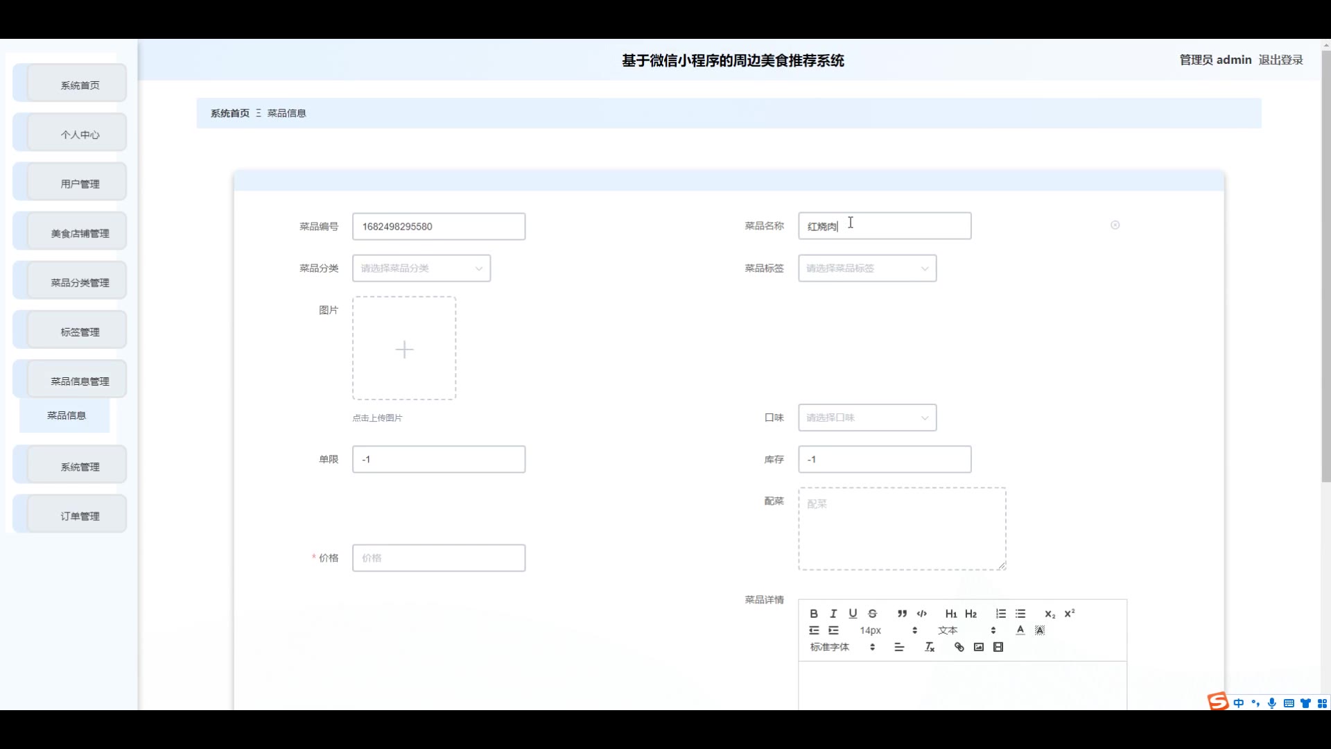Image resolution: width=1331 pixels, height=749 pixels.
Task: Toggle underline formatting in editor
Action: 853,614
